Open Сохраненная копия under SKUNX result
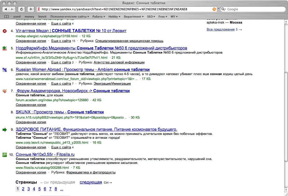Image resolution: width=288 pixels, height=196 pixels. 31,122
